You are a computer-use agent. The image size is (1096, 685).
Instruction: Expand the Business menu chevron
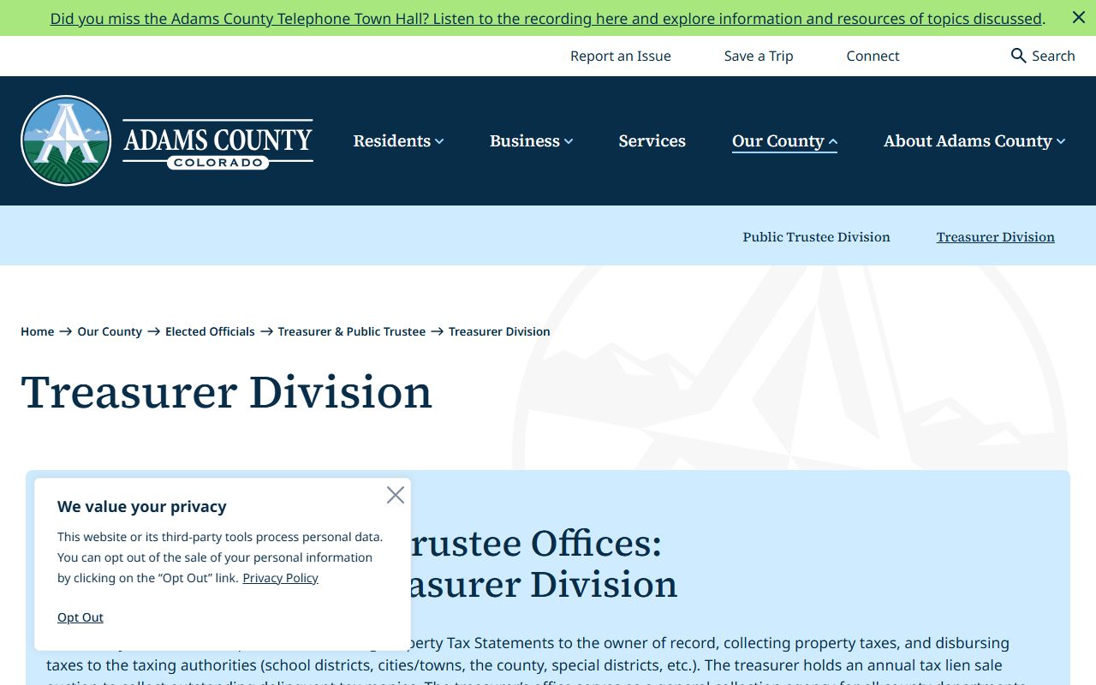(569, 141)
